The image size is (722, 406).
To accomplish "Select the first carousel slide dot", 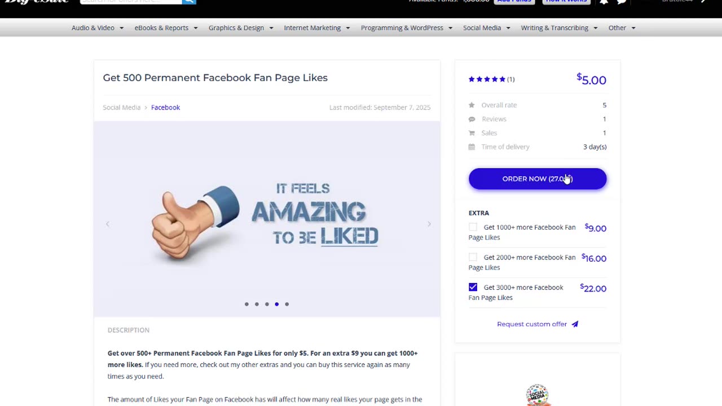I will coord(246,304).
